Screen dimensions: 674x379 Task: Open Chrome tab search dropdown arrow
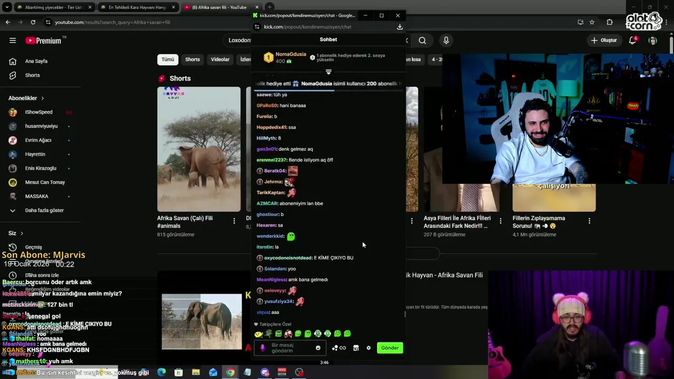7,7
